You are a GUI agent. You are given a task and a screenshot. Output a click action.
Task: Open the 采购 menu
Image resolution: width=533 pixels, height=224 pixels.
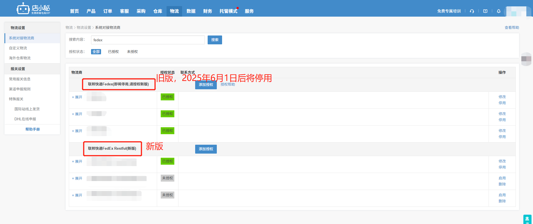pyautogui.click(x=141, y=11)
